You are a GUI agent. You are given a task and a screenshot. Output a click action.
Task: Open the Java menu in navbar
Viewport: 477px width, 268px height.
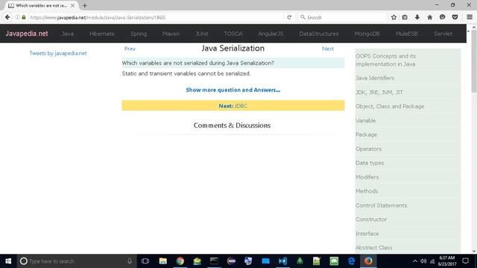point(68,33)
